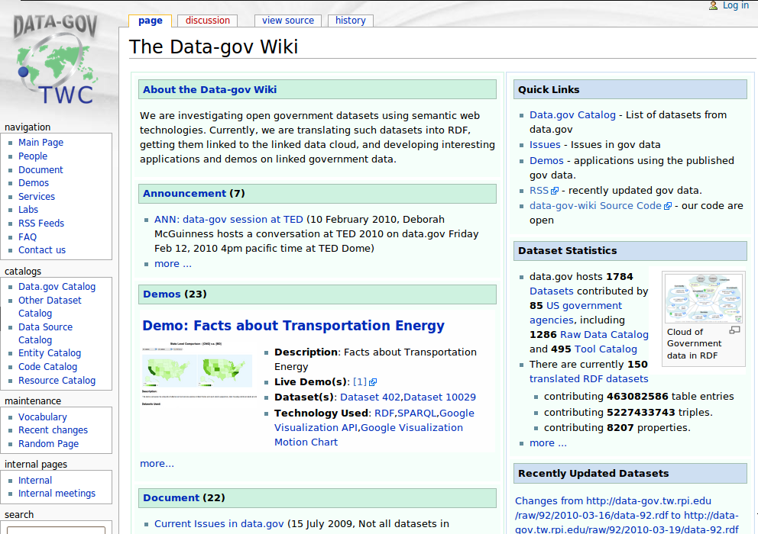The height and width of the screenshot is (534, 758).
Task: Click external link icon after RSS
Action: (x=555, y=191)
